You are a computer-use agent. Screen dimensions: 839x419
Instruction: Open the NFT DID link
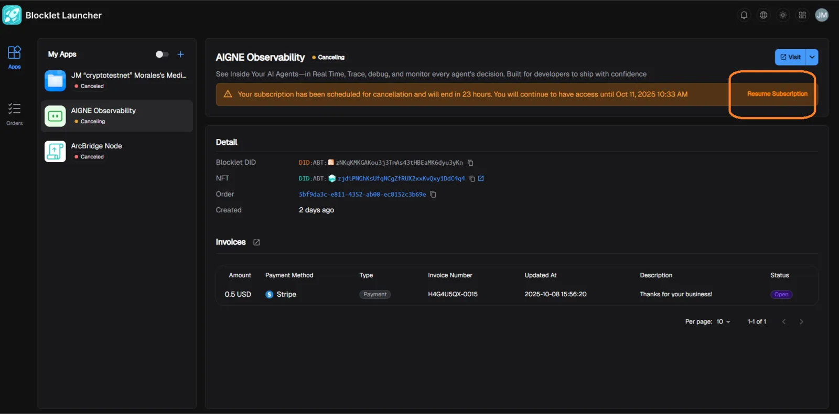(401, 179)
